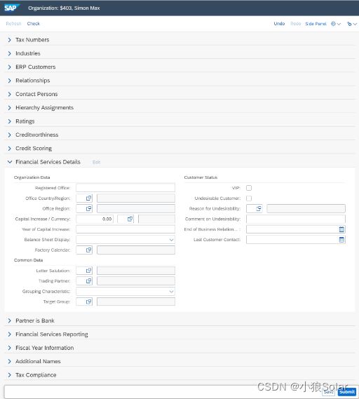Expand the Additional Names section
Screen dimensions: 359x399
tap(9, 361)
